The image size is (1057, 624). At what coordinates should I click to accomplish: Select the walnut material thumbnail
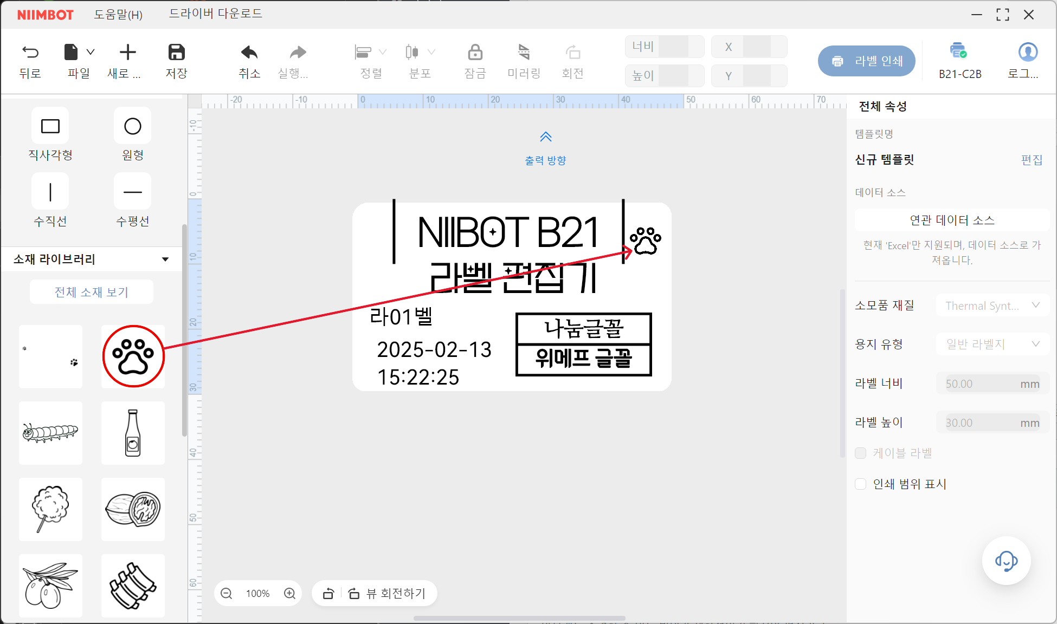[x=133, y=509]
